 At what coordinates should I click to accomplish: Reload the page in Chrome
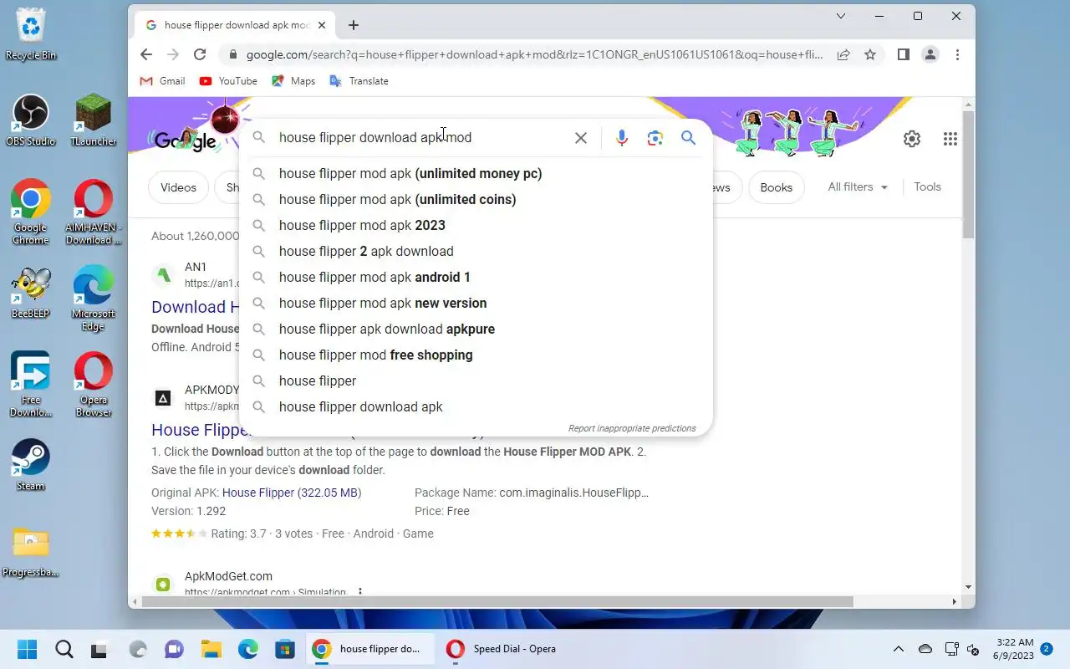[200, 54]
